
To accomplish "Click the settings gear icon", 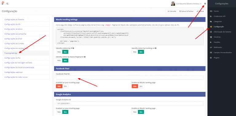I will pyautogui.click(x=205, y=4).
